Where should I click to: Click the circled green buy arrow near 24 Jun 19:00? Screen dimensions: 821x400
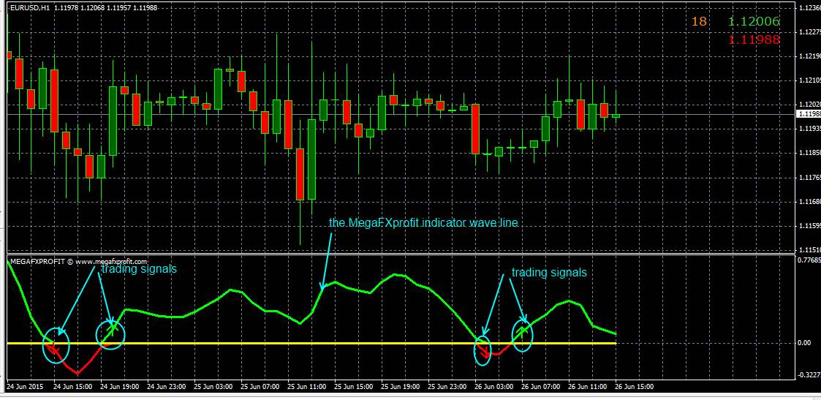pyautogui.click(x=111, y=333)
